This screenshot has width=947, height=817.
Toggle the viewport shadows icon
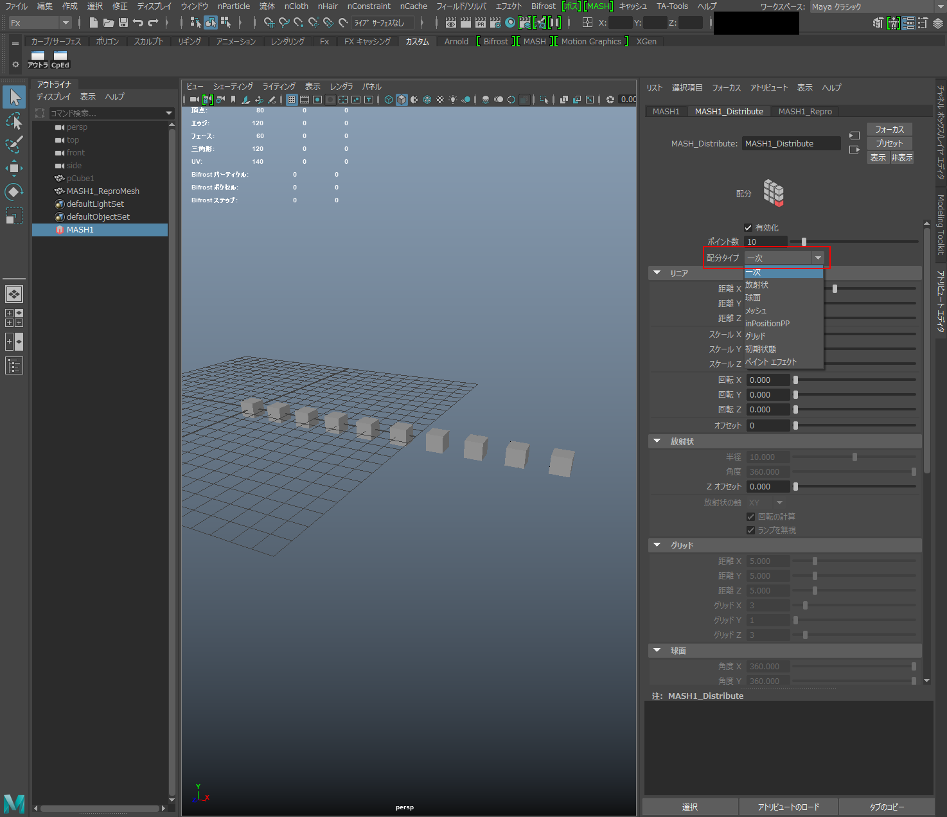[x=466, y=100]
